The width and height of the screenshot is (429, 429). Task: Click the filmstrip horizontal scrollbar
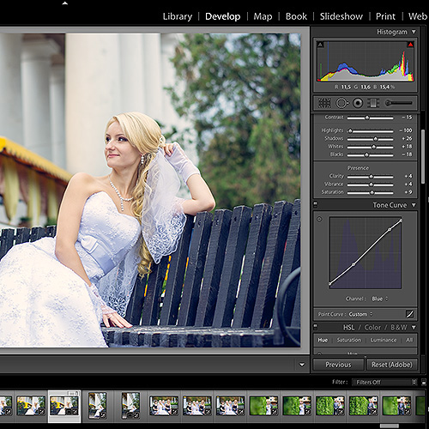tap(390, 426)
